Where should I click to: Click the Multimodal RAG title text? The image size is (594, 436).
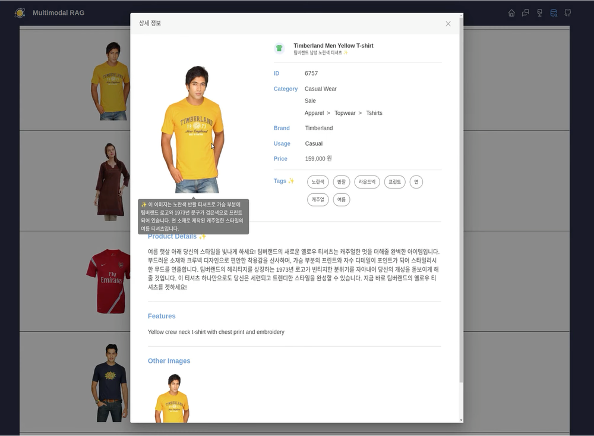[x=58, y=13]
